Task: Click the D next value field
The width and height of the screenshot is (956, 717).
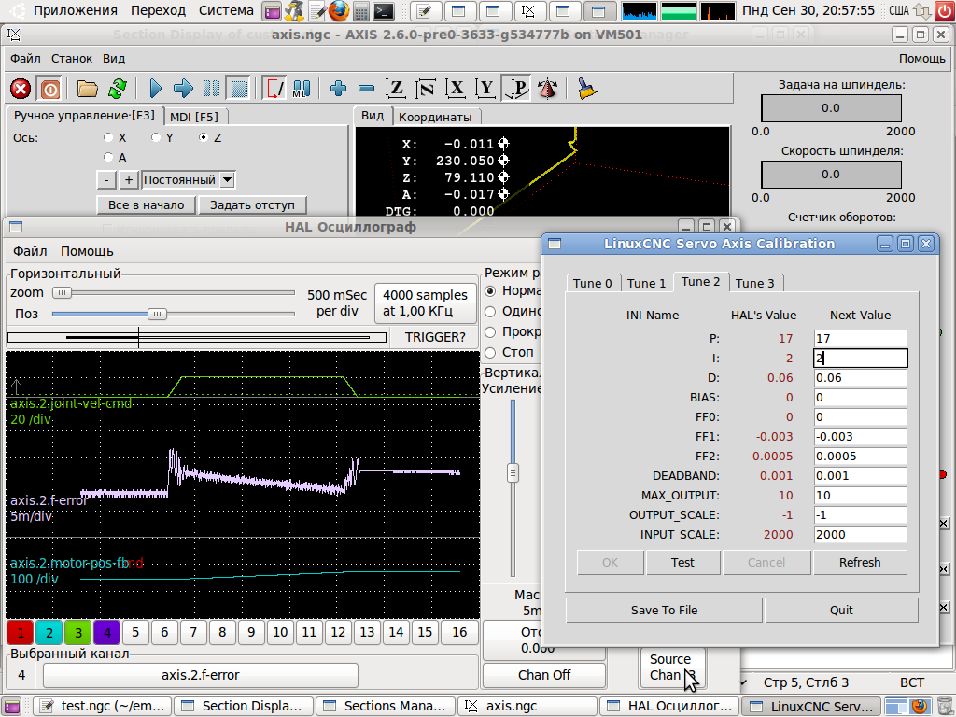Action: click(860, 378)
